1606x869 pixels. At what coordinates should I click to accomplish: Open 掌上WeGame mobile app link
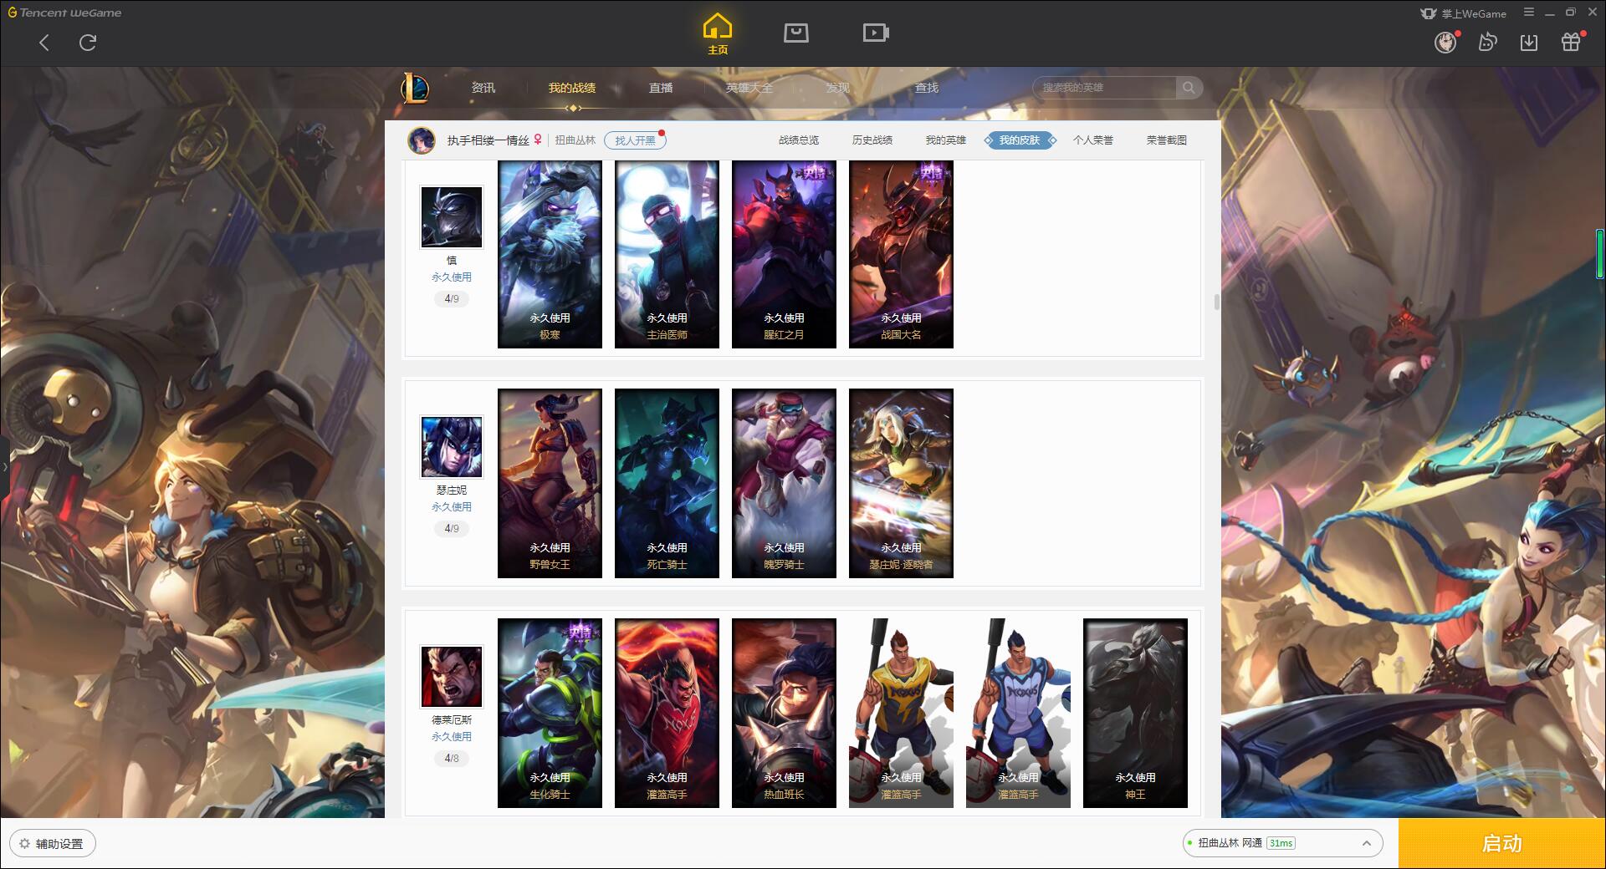click(x=1464, y=13)
